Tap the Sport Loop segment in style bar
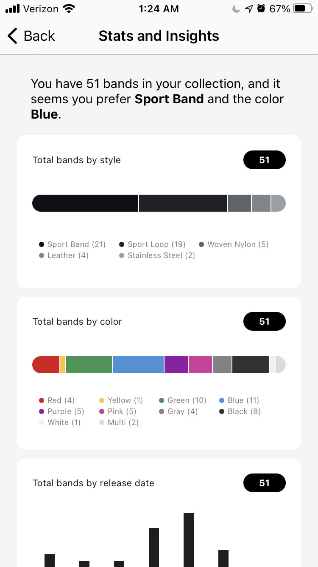Screen dimensions: 318x567 click(183, 203)
